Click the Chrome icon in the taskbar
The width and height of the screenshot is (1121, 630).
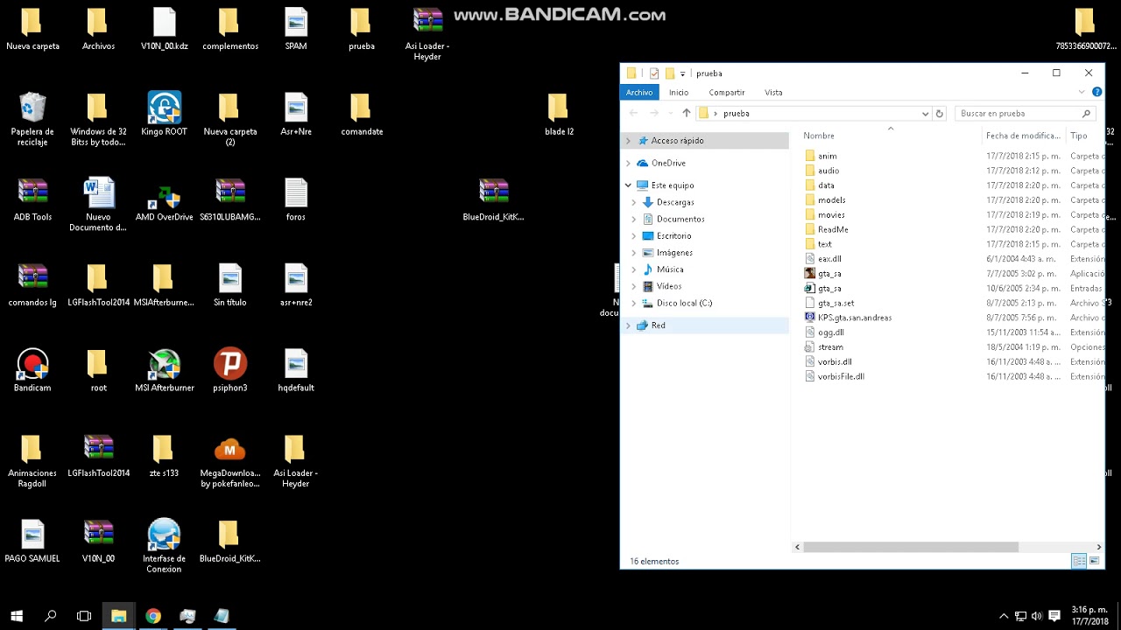tap(153, 616)
